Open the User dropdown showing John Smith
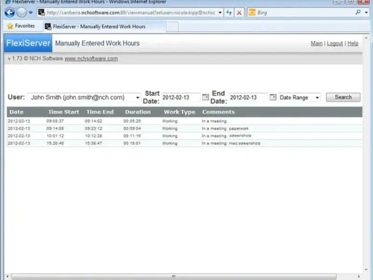The image size is (373, 280). 84,98
